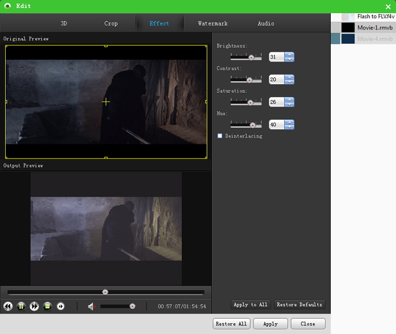Screen dimensions: 396x334
Task: Click the Restore Defaults button
Action: [x=299, y=305]
